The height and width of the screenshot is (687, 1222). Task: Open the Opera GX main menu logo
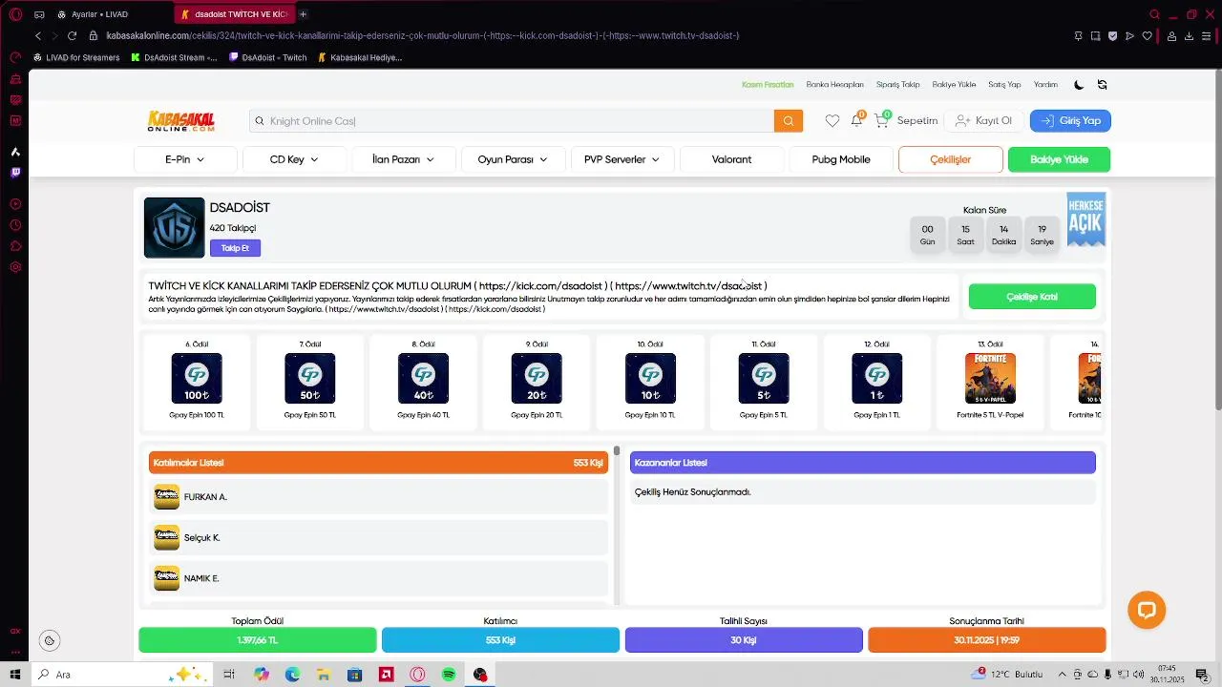coord(15,14)
